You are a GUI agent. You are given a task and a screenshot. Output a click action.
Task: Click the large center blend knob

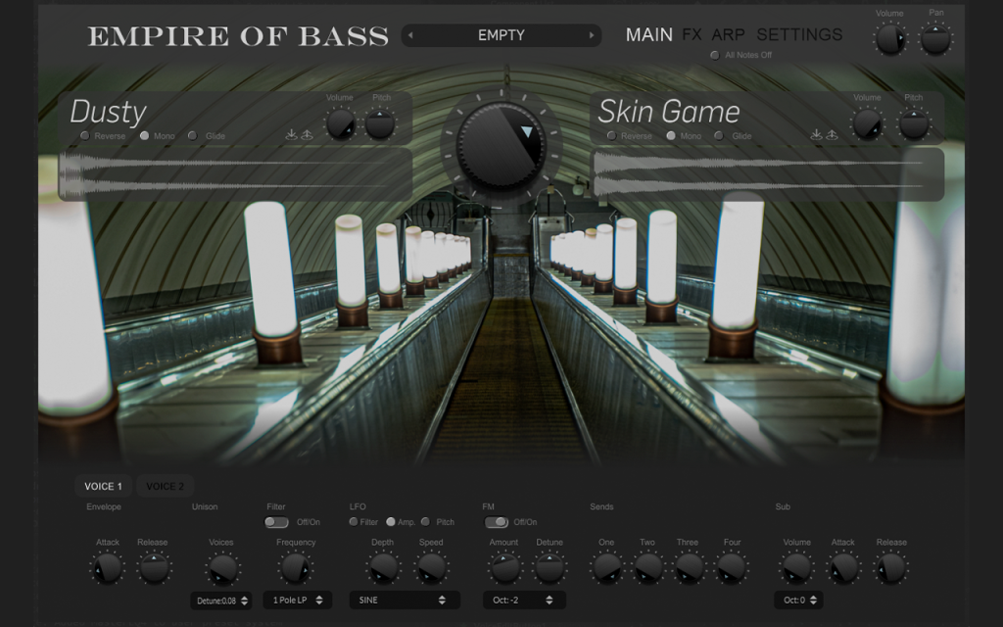501,144
